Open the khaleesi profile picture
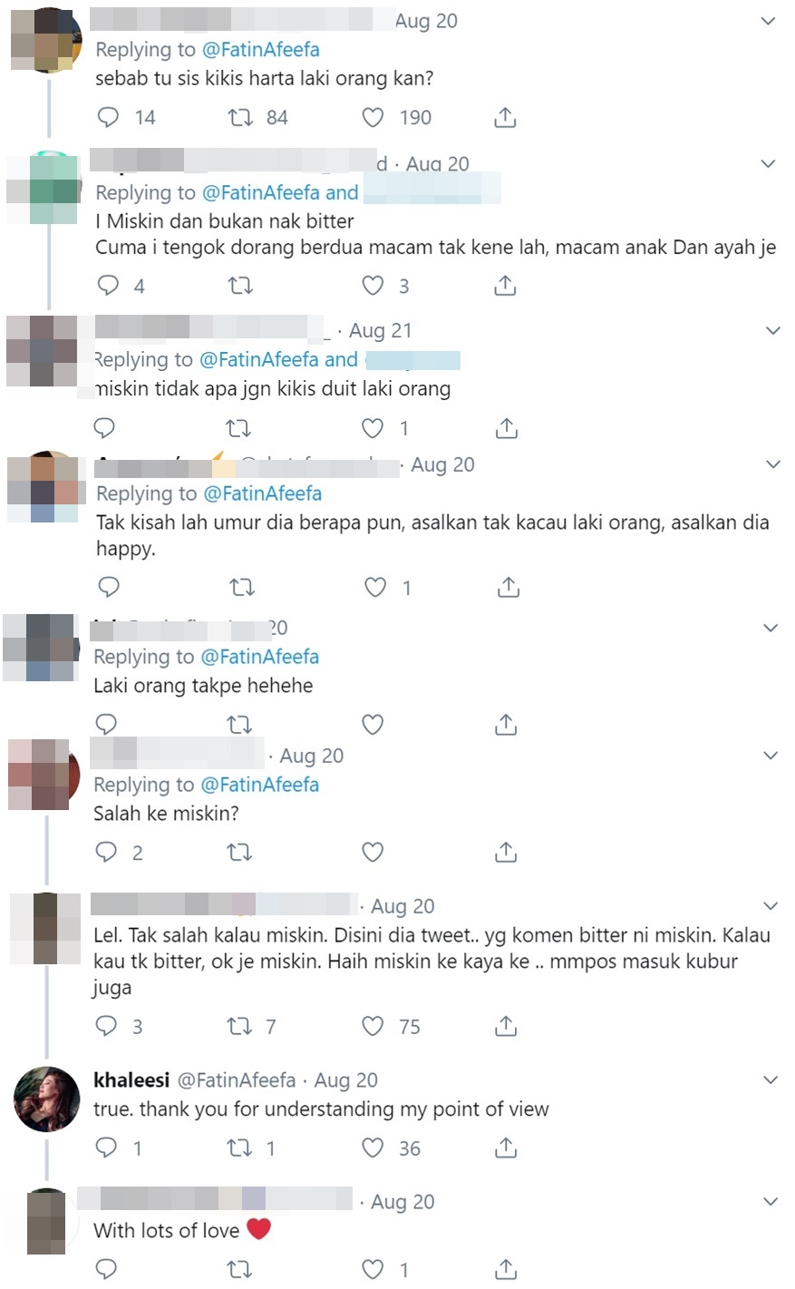This screenshot has width=795, height=1289. [47, 1099]
